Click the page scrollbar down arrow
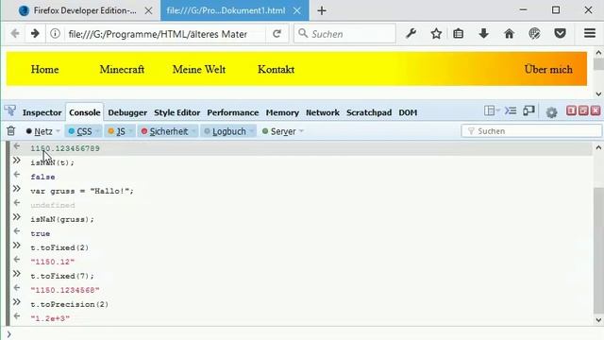604x340 pixels. [598, 93]
